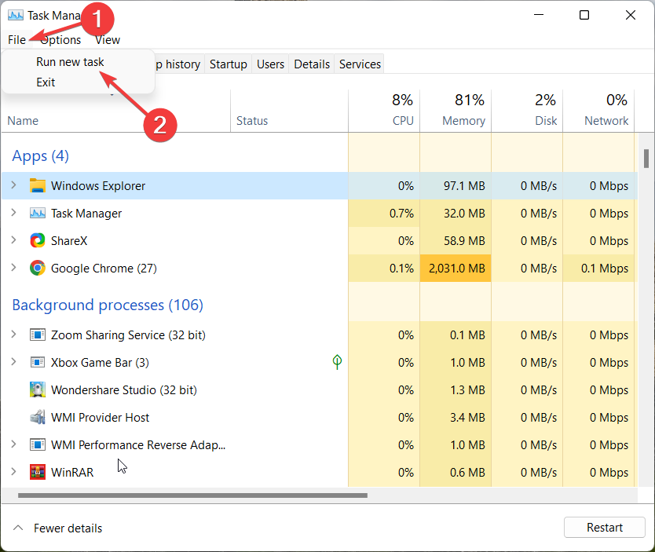Click the WinRAR icon
Viewport: 655px width, 552px height.
[x=38, y=472]
